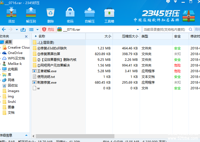
Task: Go forward with the right arrow button
Action: 11,29
